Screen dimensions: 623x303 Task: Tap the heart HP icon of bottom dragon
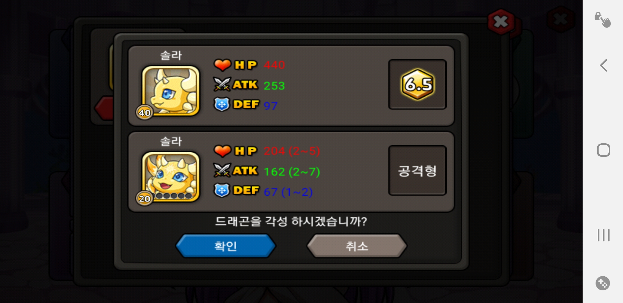[222, 151]
